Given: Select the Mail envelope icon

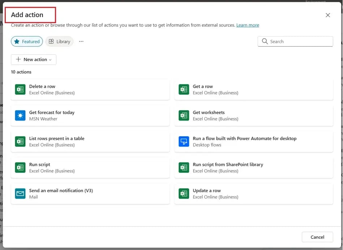Looking at the screenshot, I should click(20, 194).
